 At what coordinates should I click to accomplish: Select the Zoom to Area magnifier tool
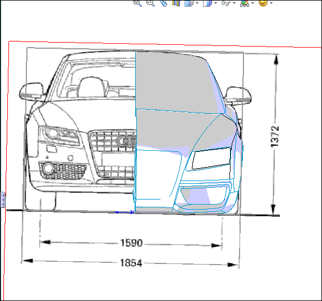(x=150, y=3)
